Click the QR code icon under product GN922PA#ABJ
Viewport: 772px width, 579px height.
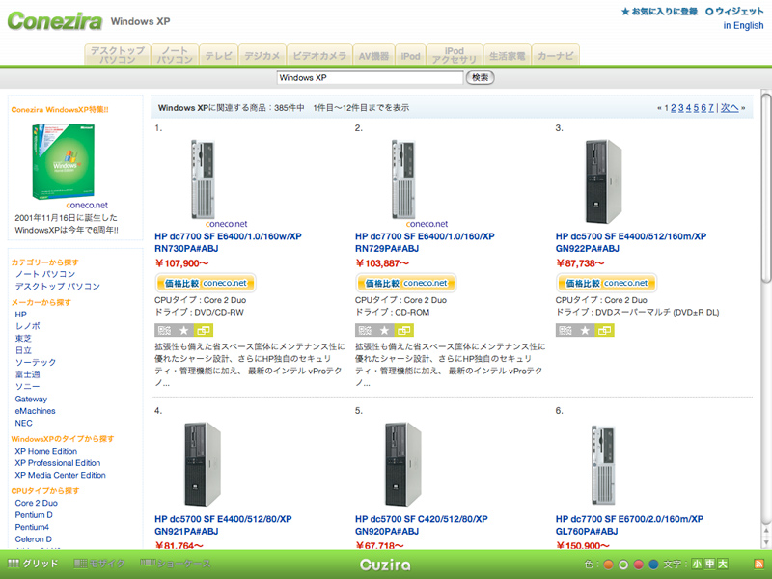(x=565, y=330)
